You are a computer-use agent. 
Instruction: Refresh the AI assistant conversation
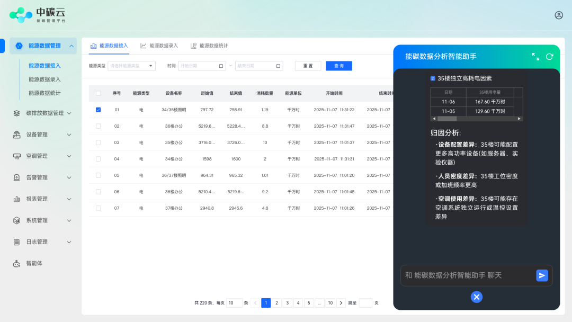[x=549, y=57]
